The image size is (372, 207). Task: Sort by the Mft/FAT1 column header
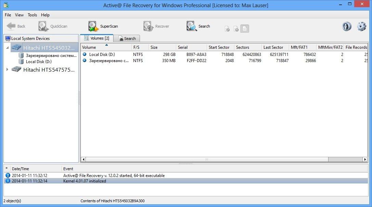point(303,47)
